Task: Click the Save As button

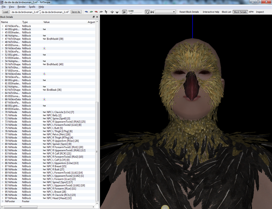Action: click(x=76, y=12)
